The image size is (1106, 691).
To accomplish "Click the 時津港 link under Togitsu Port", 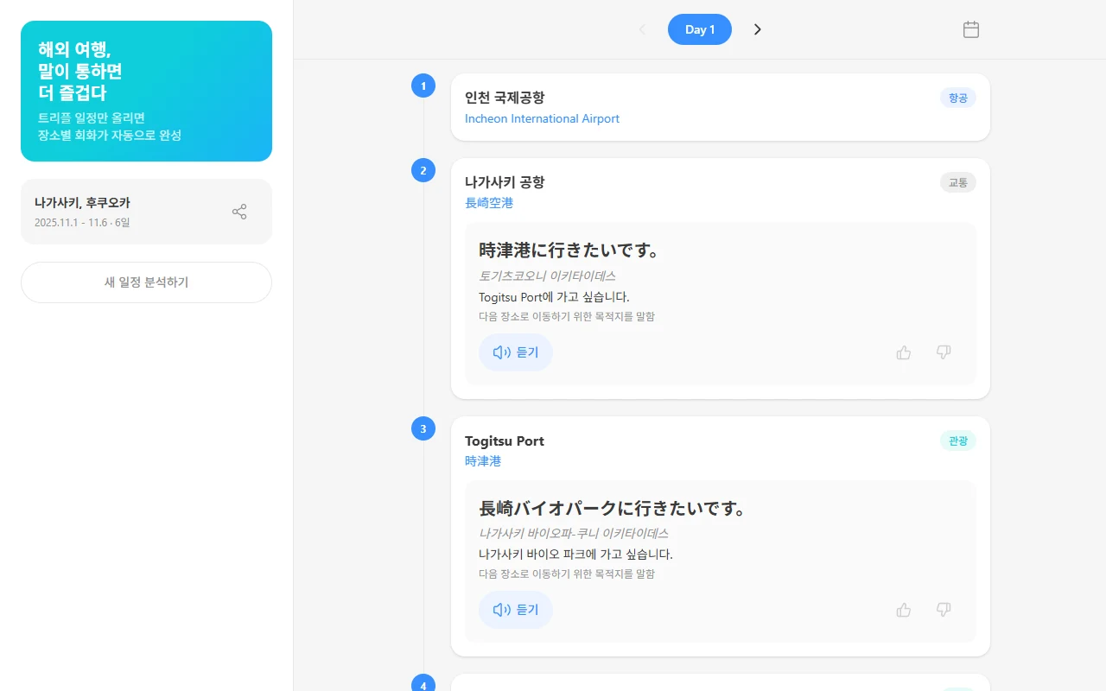I will click(483, 461).
